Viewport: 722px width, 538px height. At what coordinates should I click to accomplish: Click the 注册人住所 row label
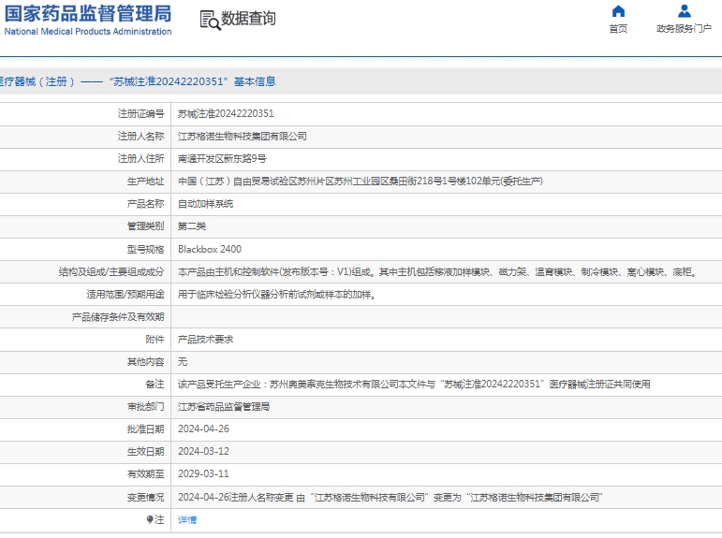pyautogui.click(x=140, y=159)
